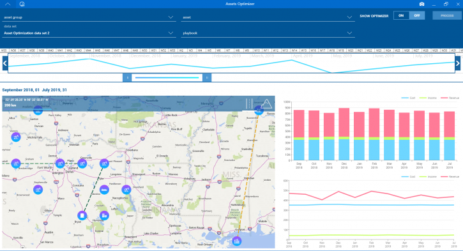This screenshot has height=251, width=463.
Task: Select the oil pump asset near Breckenridge
Action: 16,164
